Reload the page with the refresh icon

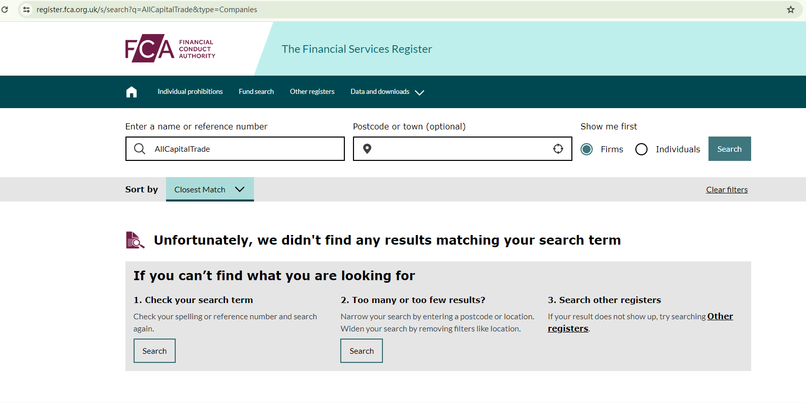pos(5,10)
